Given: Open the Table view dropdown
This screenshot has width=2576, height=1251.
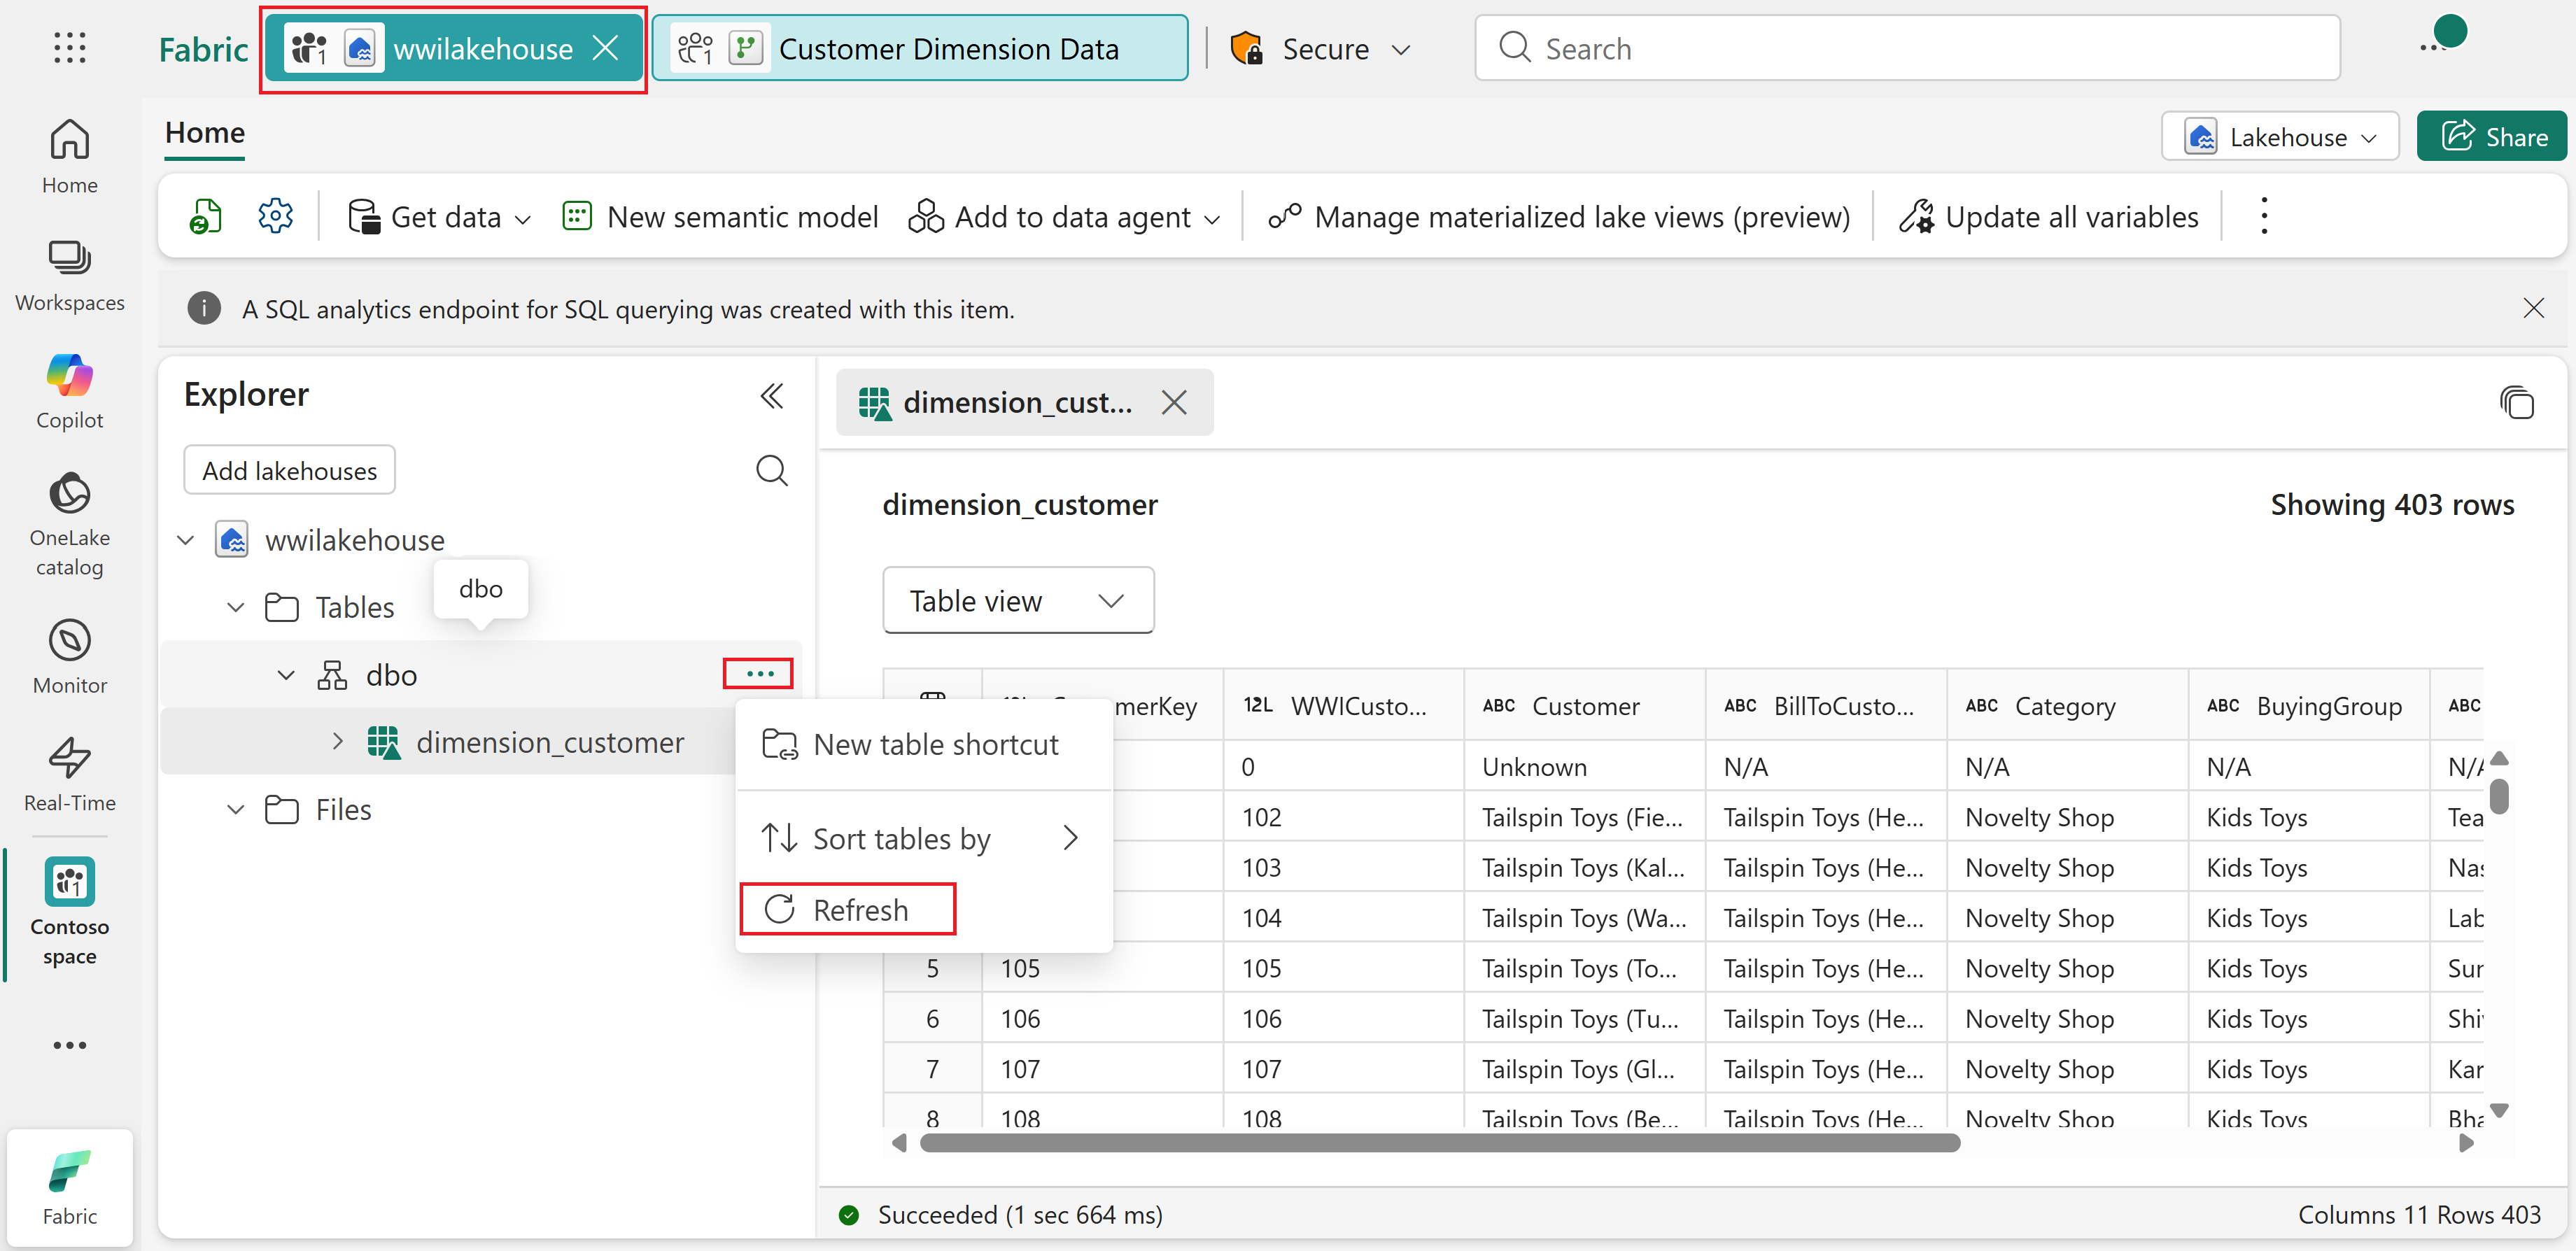Looking at the screenshot, I should click(1017, 600).
